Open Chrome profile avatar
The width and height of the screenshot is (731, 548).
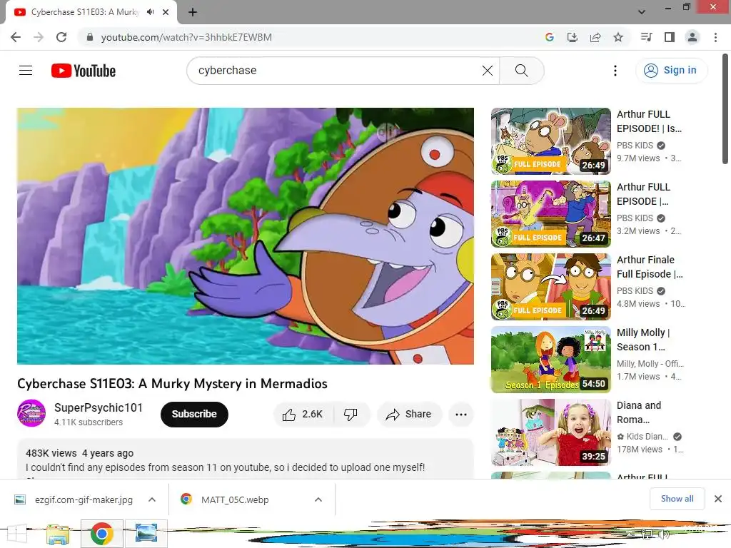[692, 37]
